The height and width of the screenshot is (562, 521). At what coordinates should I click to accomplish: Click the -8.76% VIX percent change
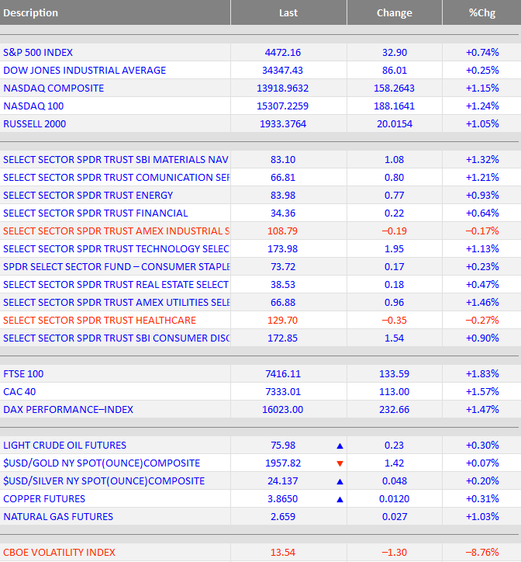(x=482, y=553)
